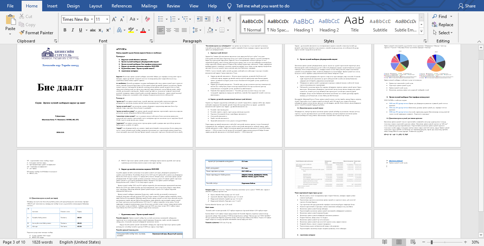Apply the text highlight color icon
The image size is (484, 246).
131,30
